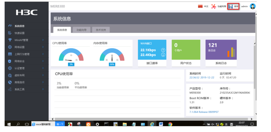
Task: Click the 上网行为管理 sidebar icon
Action: click(x=10, y=54)
